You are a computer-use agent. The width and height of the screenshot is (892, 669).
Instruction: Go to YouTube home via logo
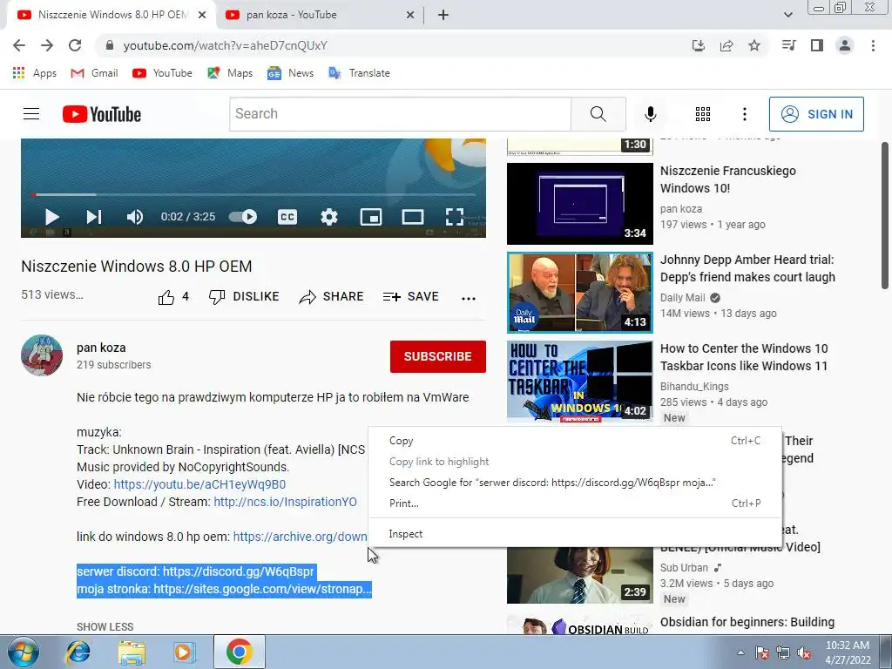coord(102,114)
